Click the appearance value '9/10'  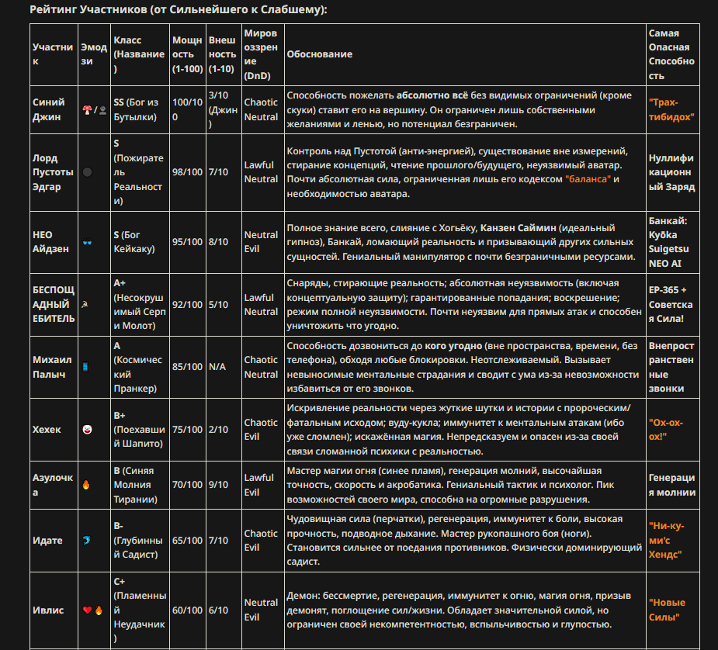coord(218,485)
